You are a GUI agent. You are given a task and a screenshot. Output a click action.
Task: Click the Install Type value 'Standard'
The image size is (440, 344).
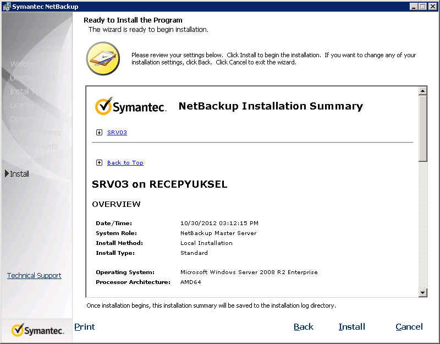194,253
